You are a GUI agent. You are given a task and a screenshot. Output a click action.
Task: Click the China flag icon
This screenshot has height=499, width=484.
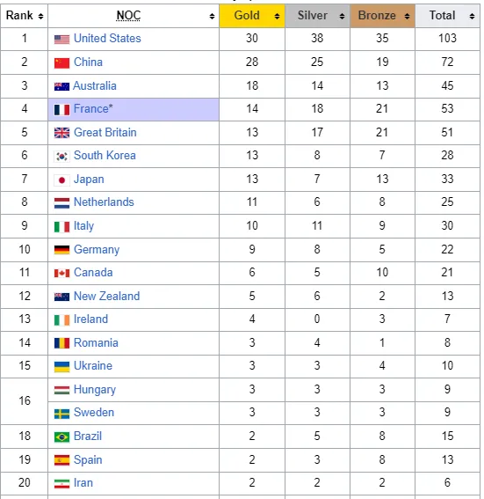click(x=61, y=62)
